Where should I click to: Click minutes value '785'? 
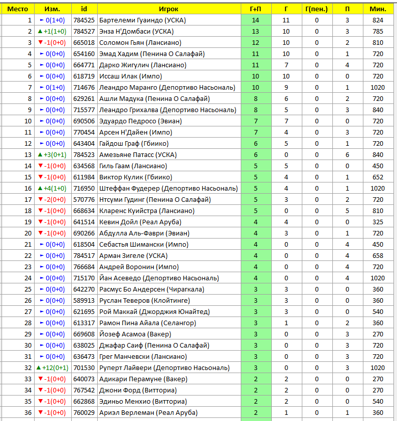point(378,32)
